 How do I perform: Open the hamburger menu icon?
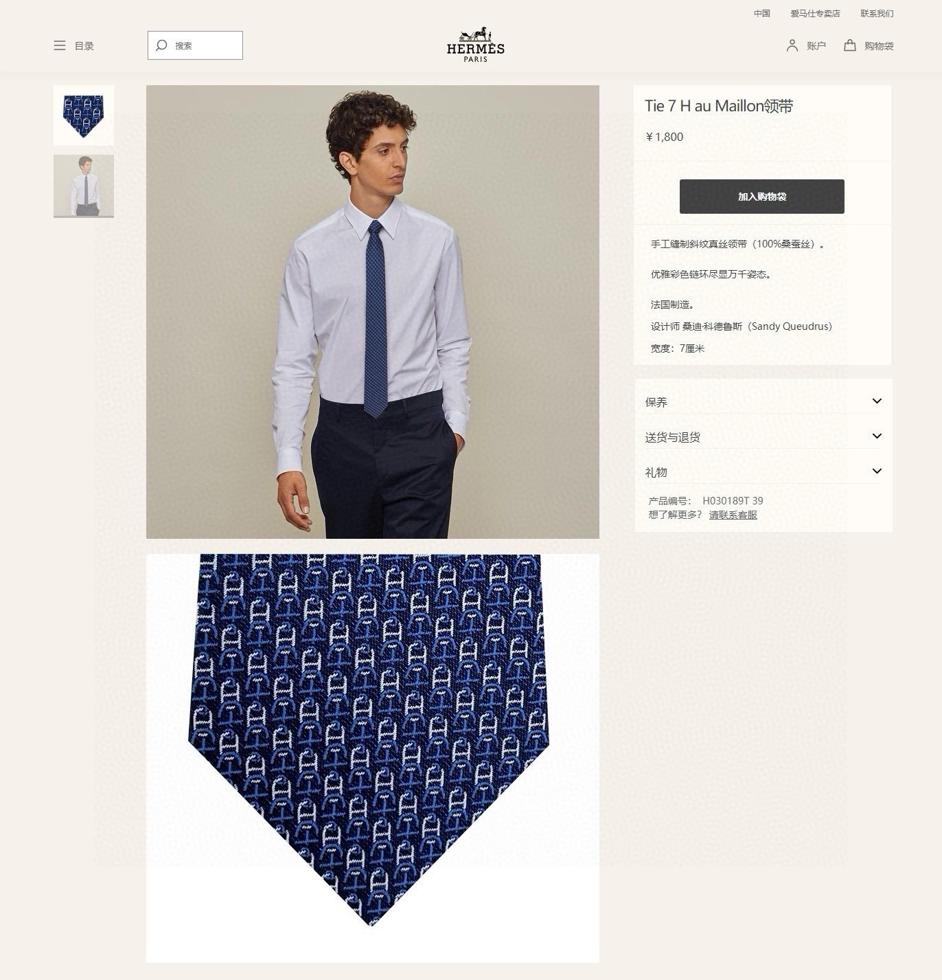[x=60, y=45]
